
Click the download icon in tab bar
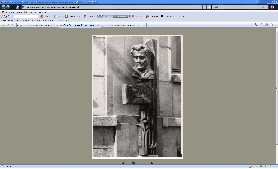pos(261,25)
